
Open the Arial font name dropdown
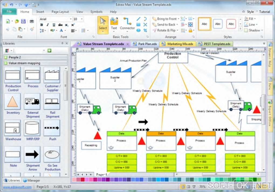tap(71, 19)
